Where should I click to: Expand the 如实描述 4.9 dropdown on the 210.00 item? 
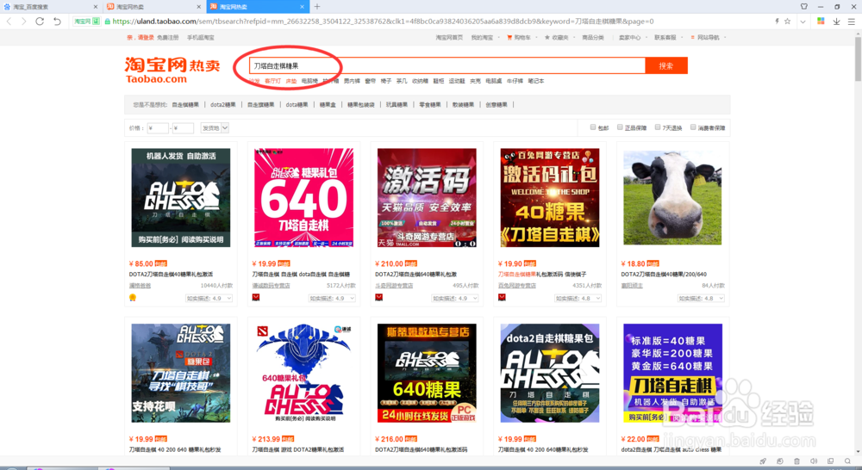[x=455, y=298]
